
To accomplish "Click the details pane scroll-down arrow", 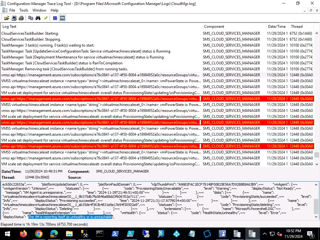I will 316,217.
